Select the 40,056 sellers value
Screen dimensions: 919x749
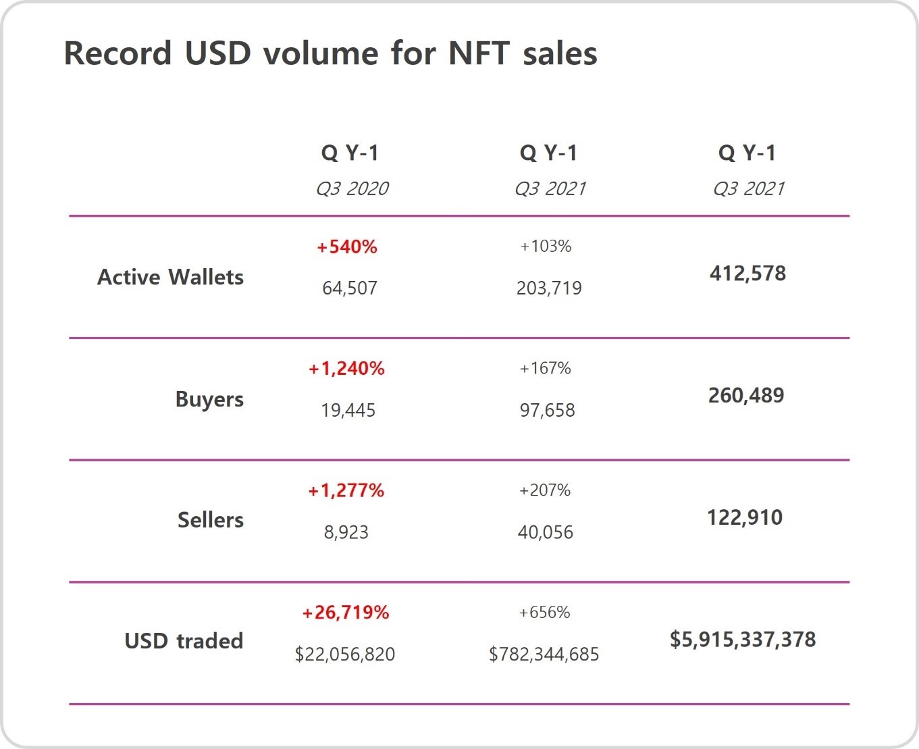[x=545, y=533]
